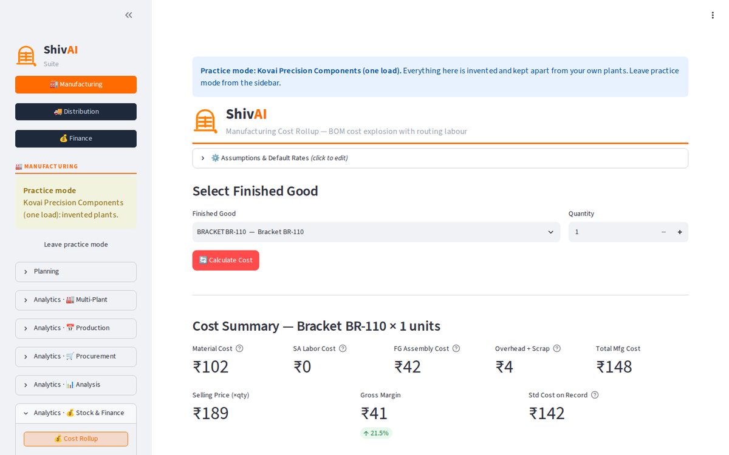Click the ShivAI logo in sidebar
The height and width of the screenshot is (455, 729).
[x=26, y=56]
